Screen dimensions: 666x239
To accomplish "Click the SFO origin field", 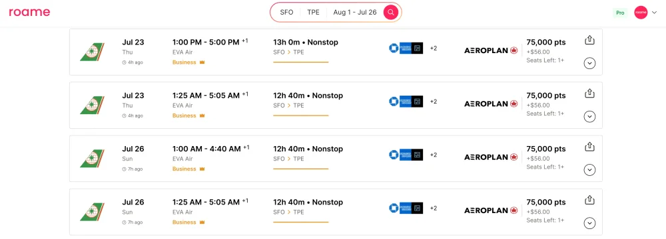I will (x=286, y=13).
